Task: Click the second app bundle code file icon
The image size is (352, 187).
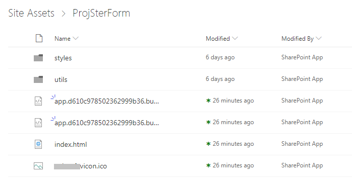Action: 38,123
